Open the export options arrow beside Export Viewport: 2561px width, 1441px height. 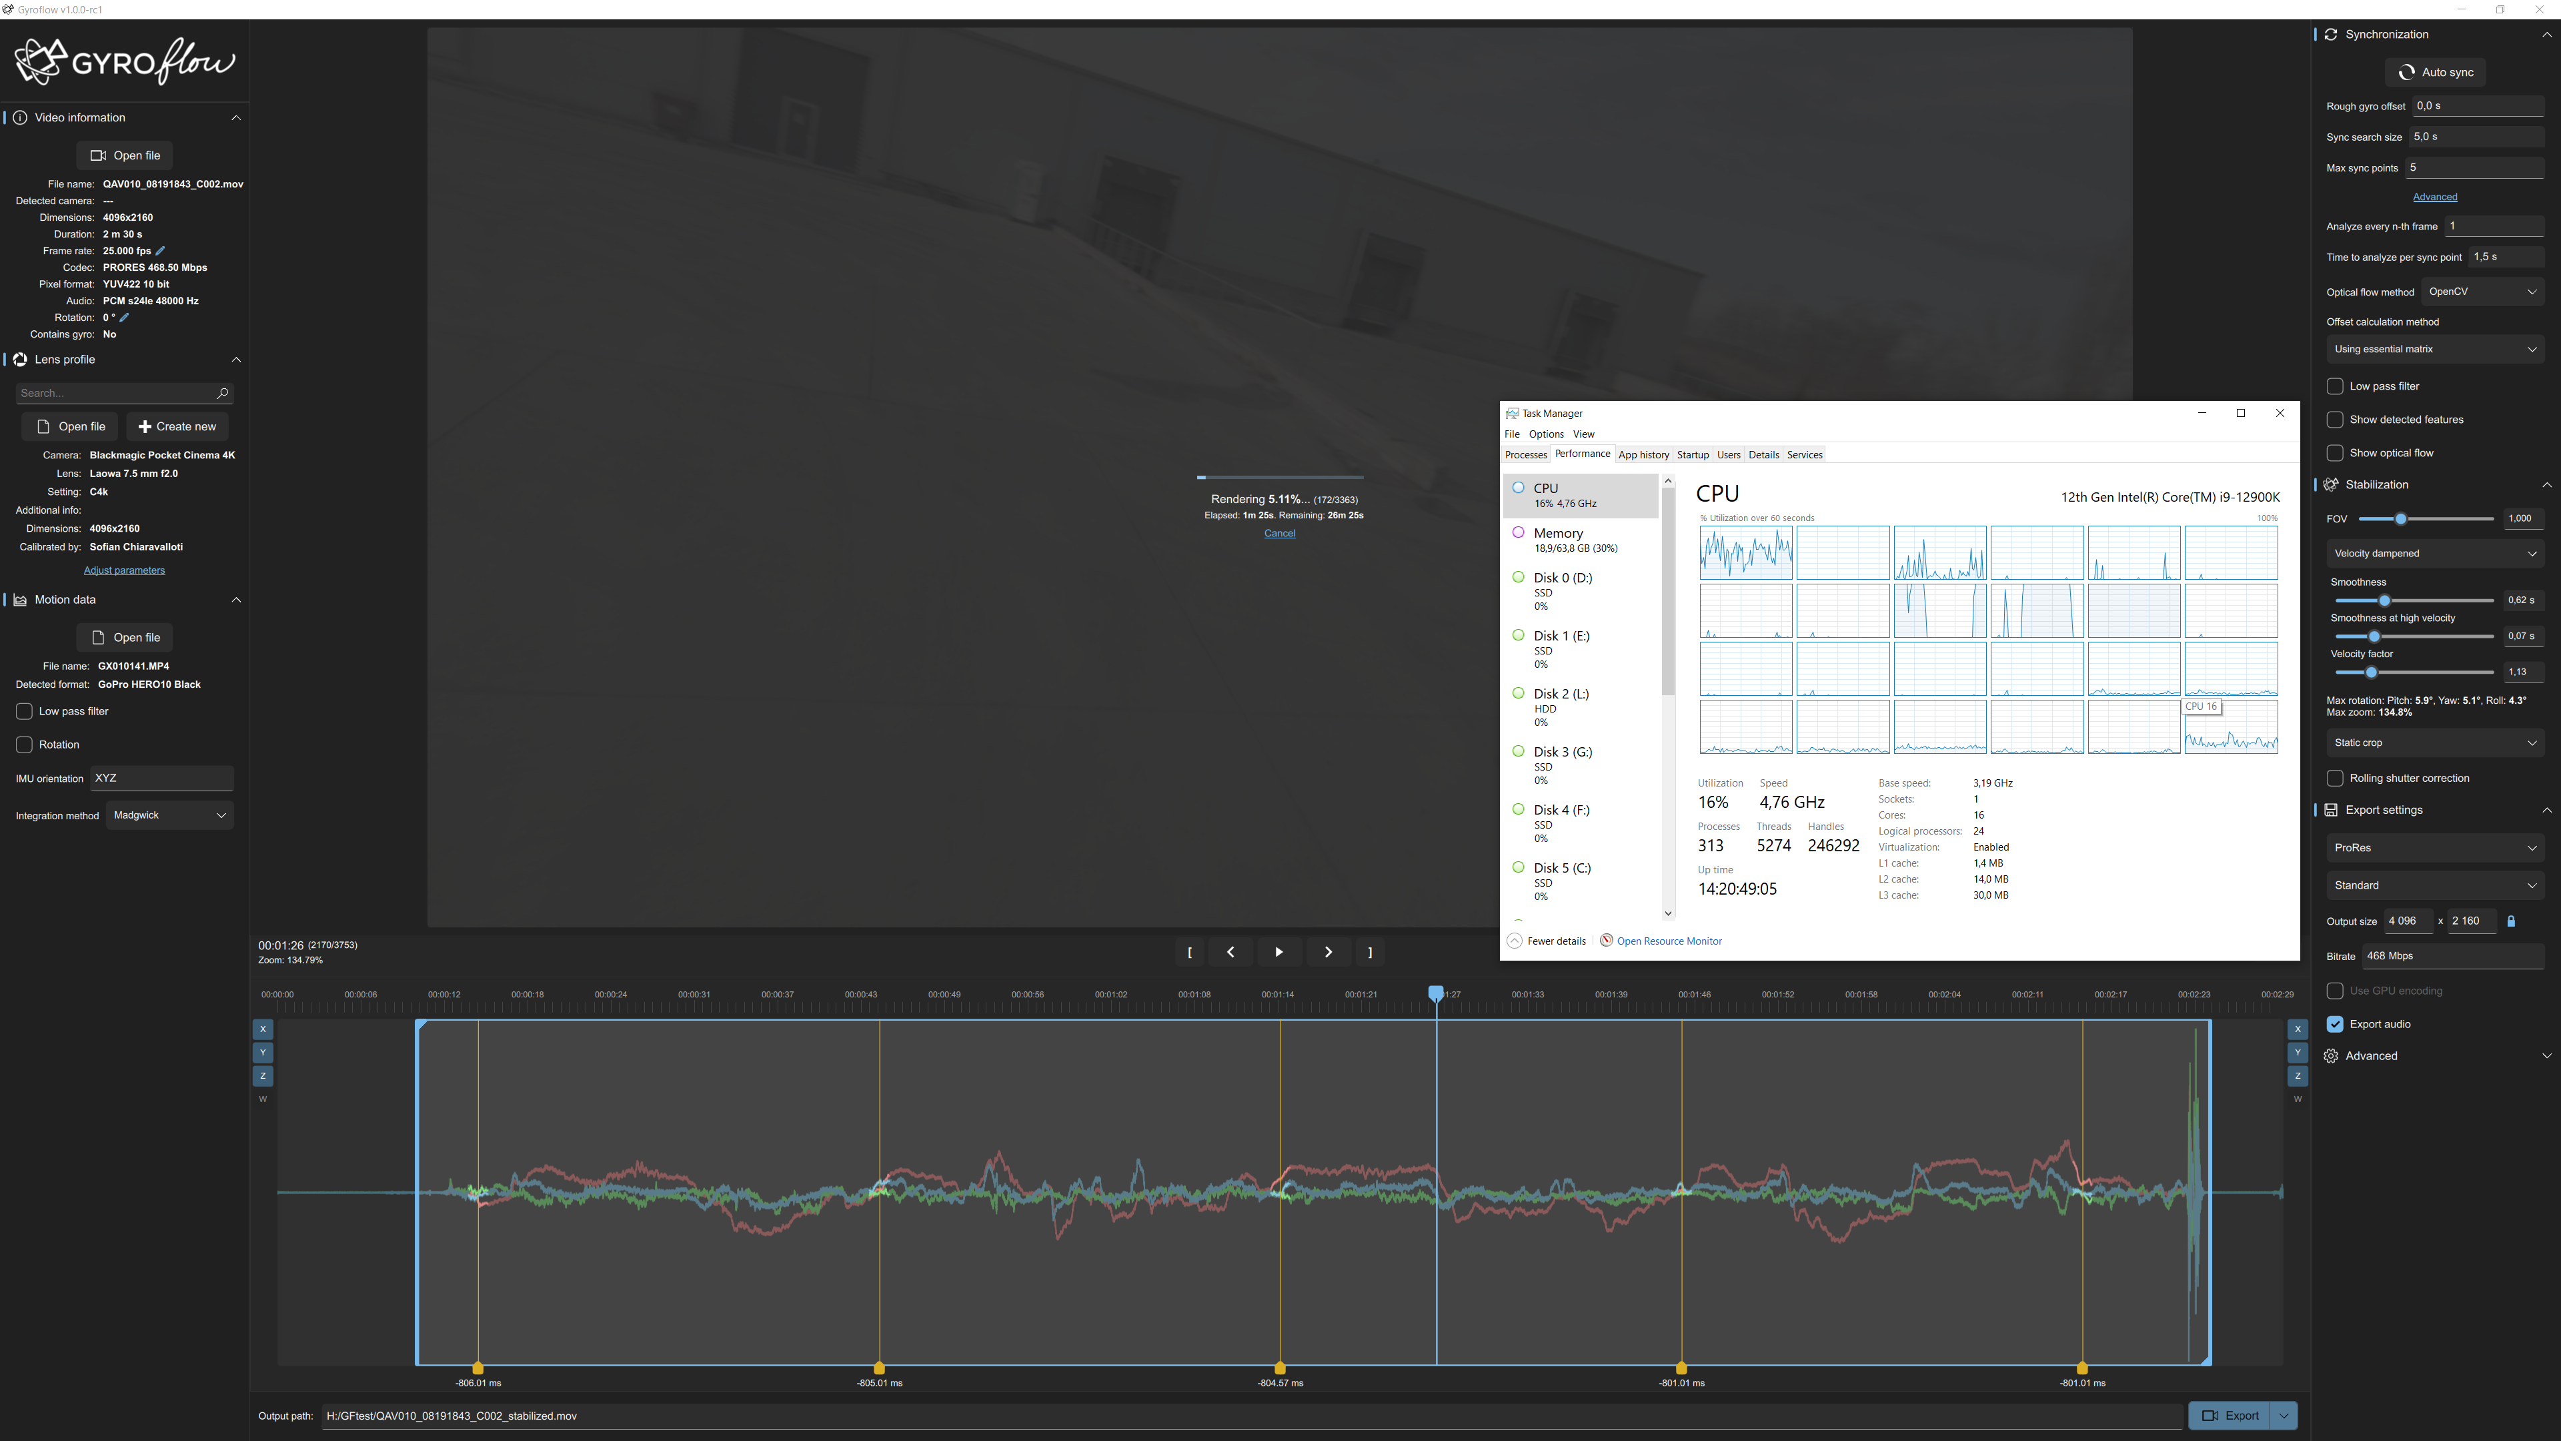click(x=2284, y=1415)
